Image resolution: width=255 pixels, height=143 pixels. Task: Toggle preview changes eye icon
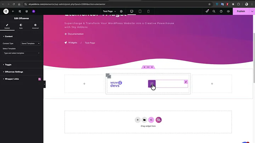[228, 11]
